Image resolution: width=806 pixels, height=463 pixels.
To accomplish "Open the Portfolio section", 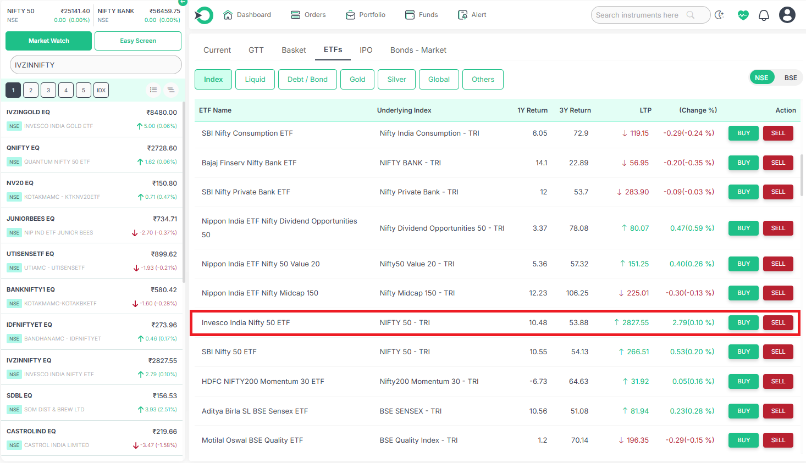I will (x=365, y=15).
